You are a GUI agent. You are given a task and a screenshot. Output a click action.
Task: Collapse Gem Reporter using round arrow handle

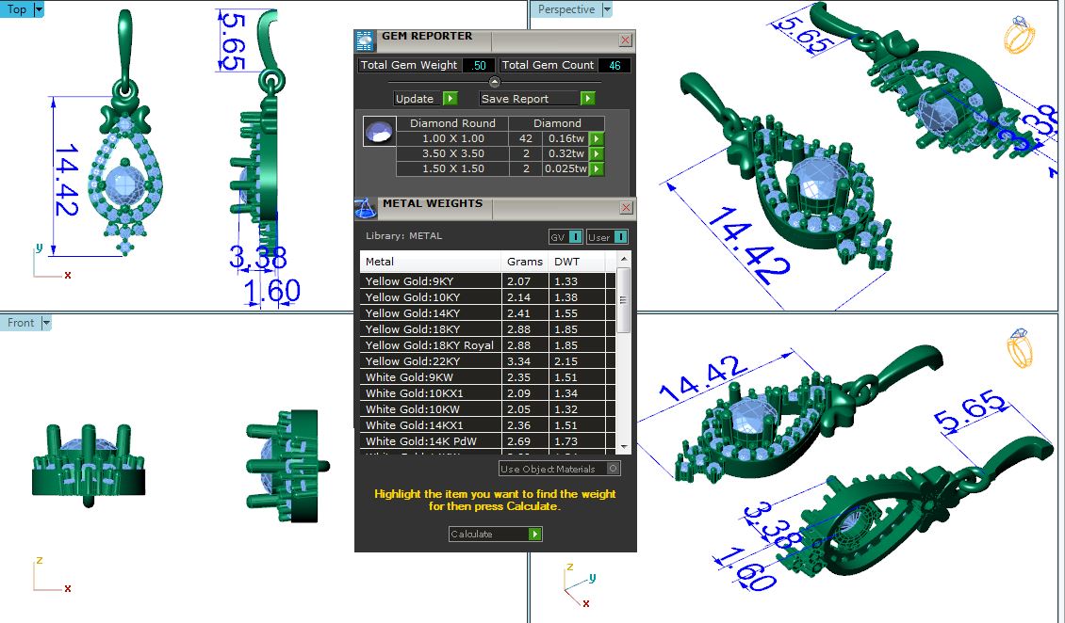[x=495, y=82]
